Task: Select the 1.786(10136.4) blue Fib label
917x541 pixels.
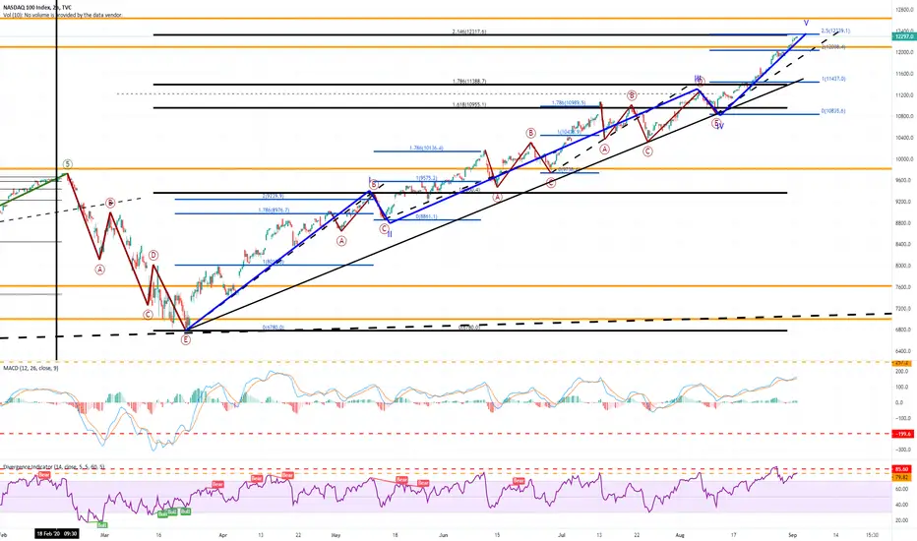Action: [x=426, y=148]
